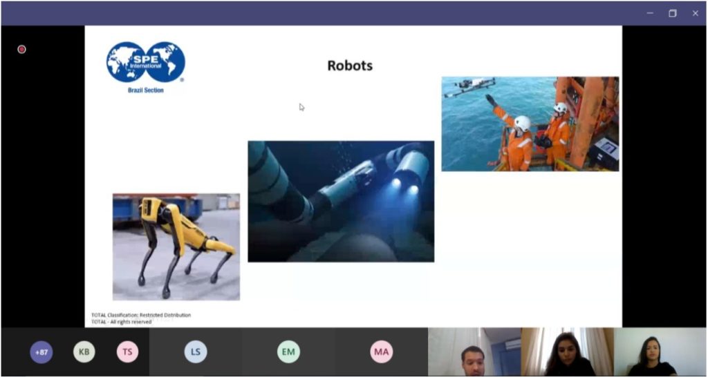Open the middle woman's video feed
Image resolution: width=708 pixels, height=377 pixels.
(567, 352)
